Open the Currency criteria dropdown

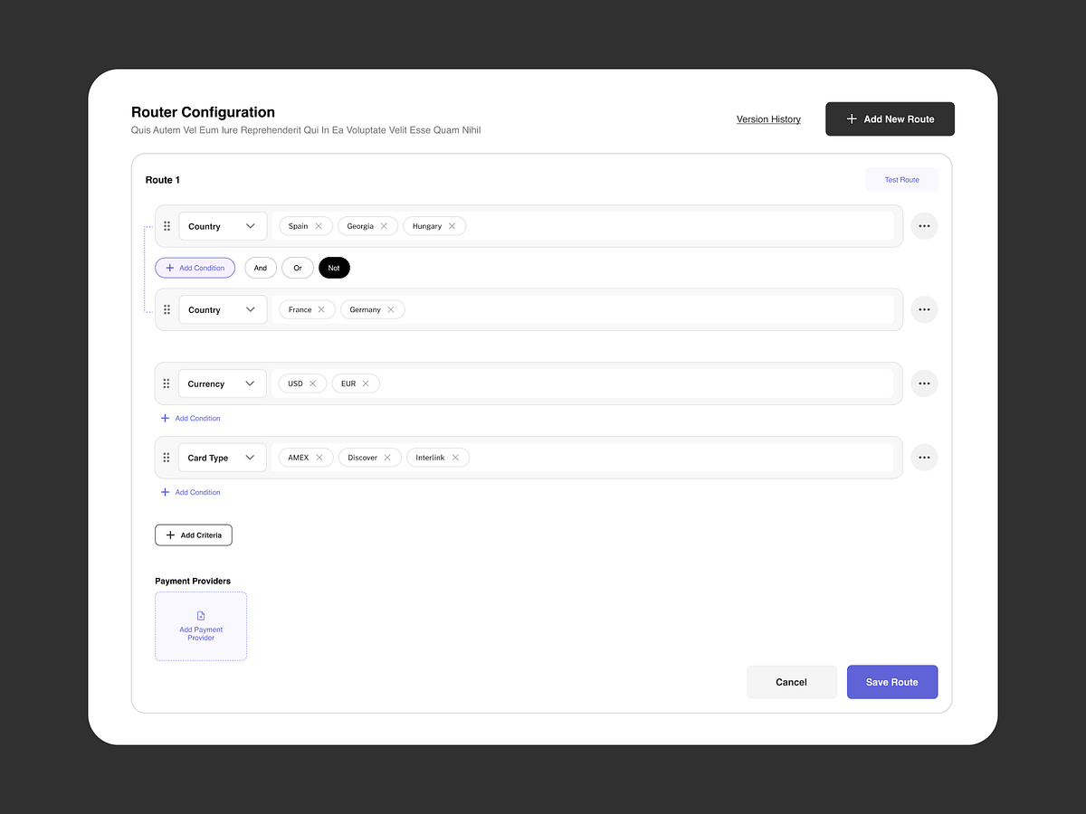222,383
